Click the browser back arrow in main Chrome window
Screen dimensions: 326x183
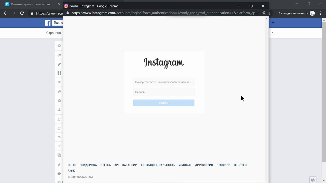click(x=6, y=13)
